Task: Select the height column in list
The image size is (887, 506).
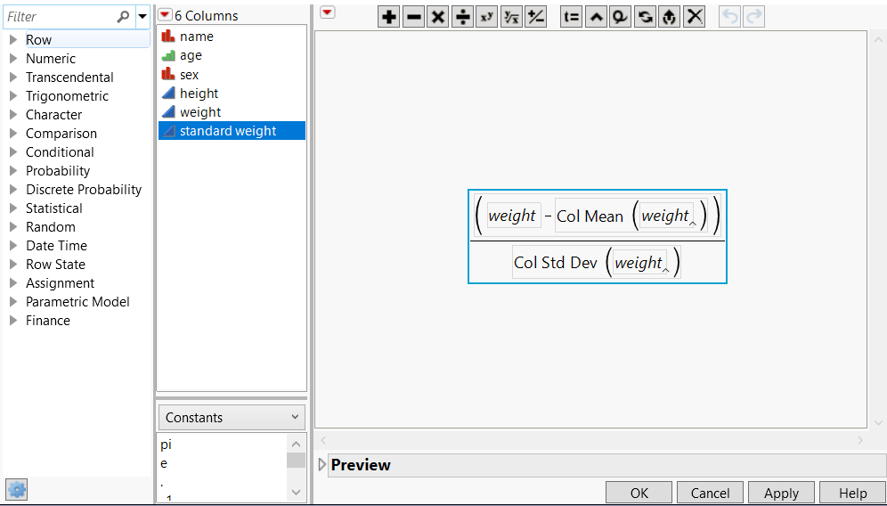Action: [199, 94]
